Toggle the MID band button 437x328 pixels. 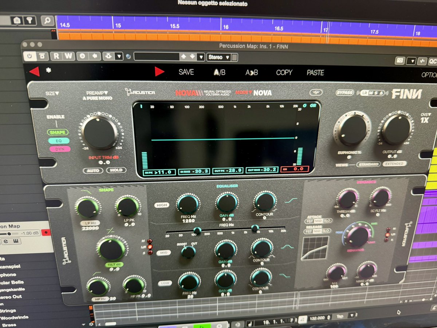[x=164, y=253]
